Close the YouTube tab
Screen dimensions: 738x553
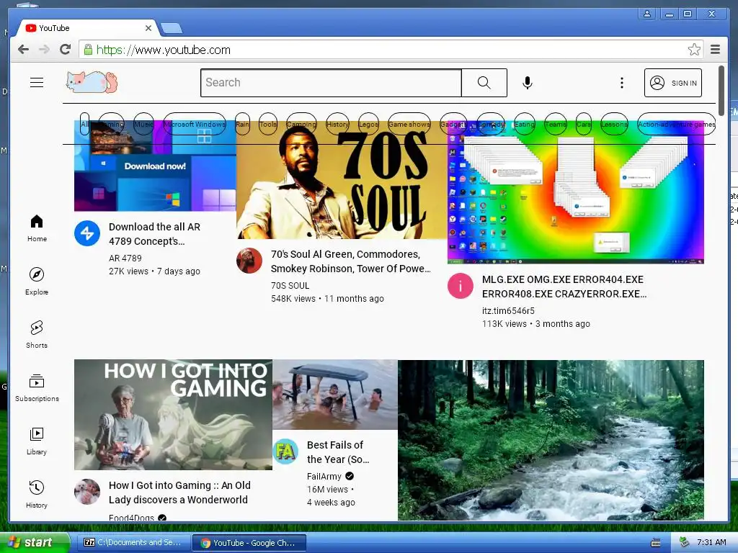148,28
